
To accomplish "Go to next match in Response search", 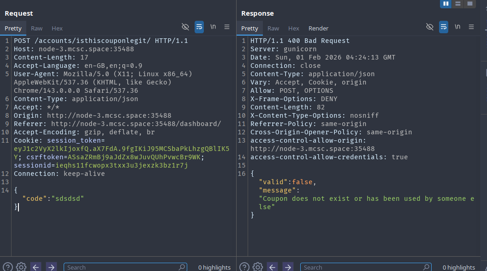I will click(288, 267).
